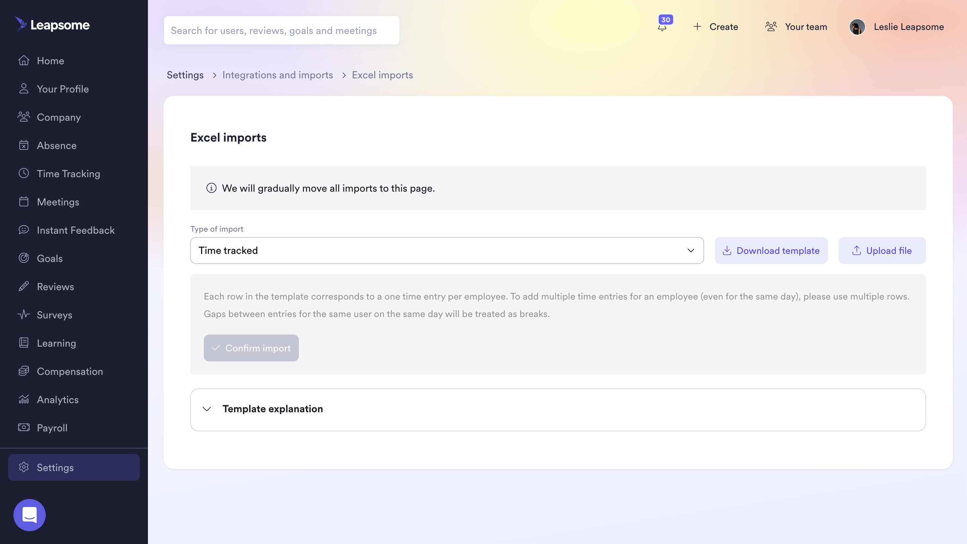This screenshot has width=967, height=544.
Task: Click the Company group icon
Action: [24, 117]
